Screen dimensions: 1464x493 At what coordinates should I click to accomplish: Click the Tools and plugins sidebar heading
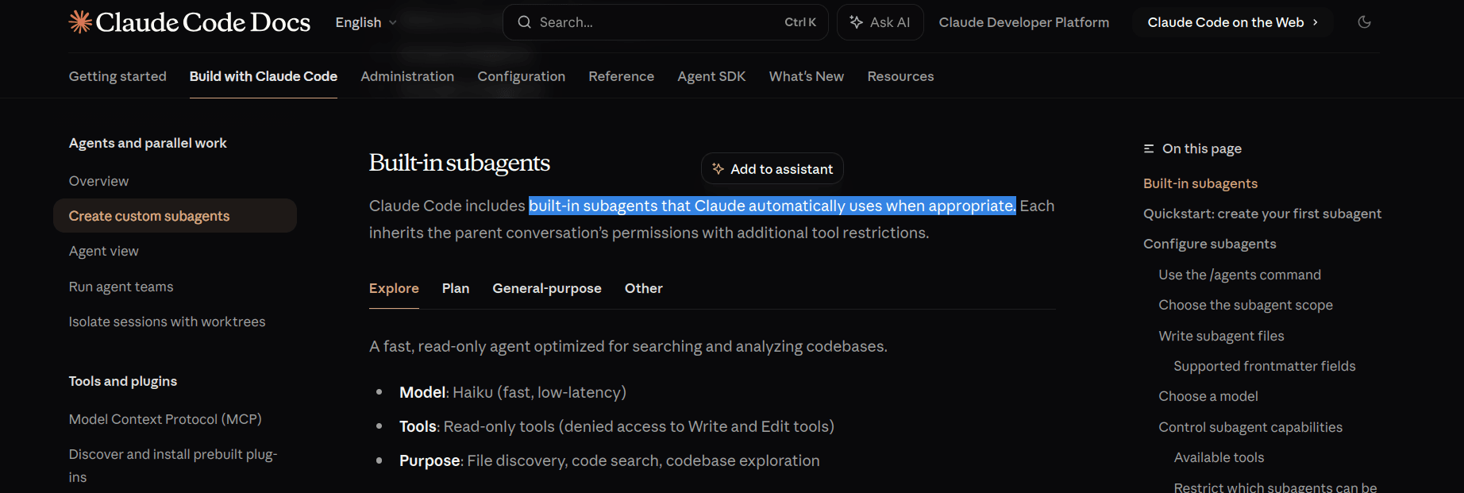123,381
